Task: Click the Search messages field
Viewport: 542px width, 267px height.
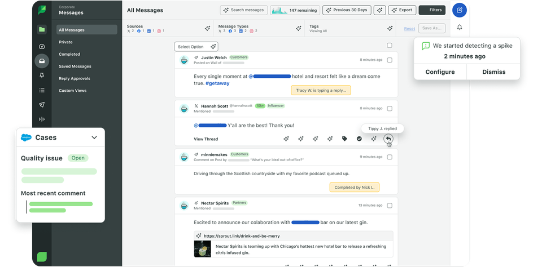Action: [243, 10]
